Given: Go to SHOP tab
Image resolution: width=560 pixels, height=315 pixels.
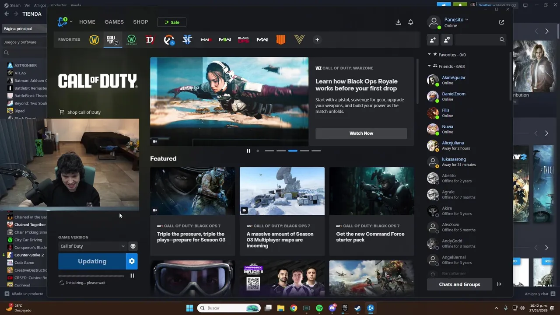Looking at the screenshot, I should pyautogui.click(x=141, y=22).
